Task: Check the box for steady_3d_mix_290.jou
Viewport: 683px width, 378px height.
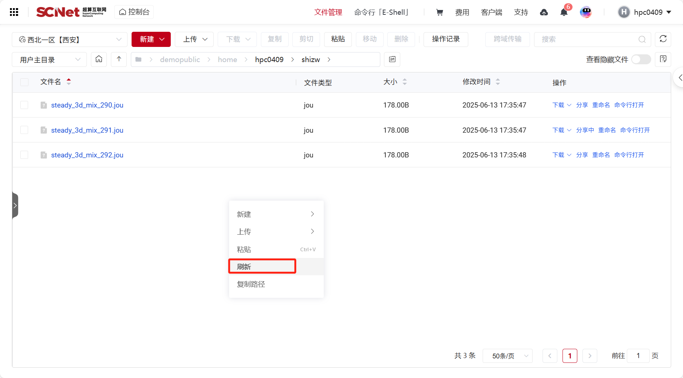Action: [24, 105]
